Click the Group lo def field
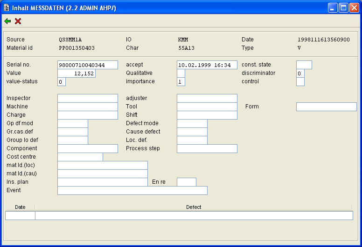362x247 pixels. point(73,140)
